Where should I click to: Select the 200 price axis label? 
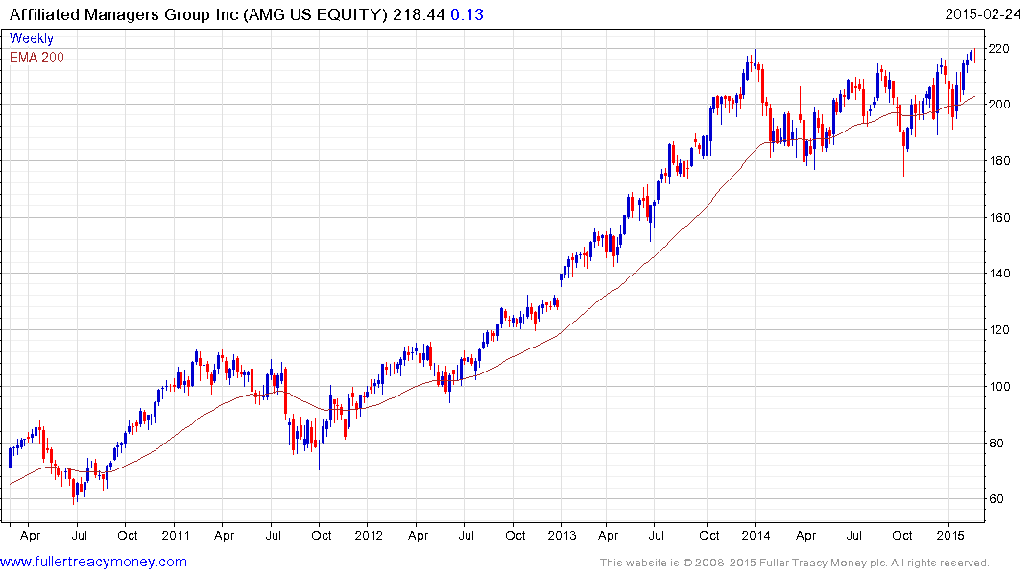[1004, 105]
